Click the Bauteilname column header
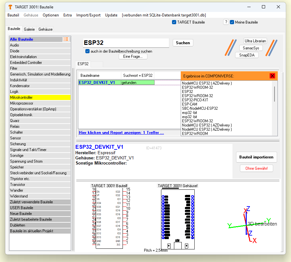Screen dimensions: 291x262 100,76
